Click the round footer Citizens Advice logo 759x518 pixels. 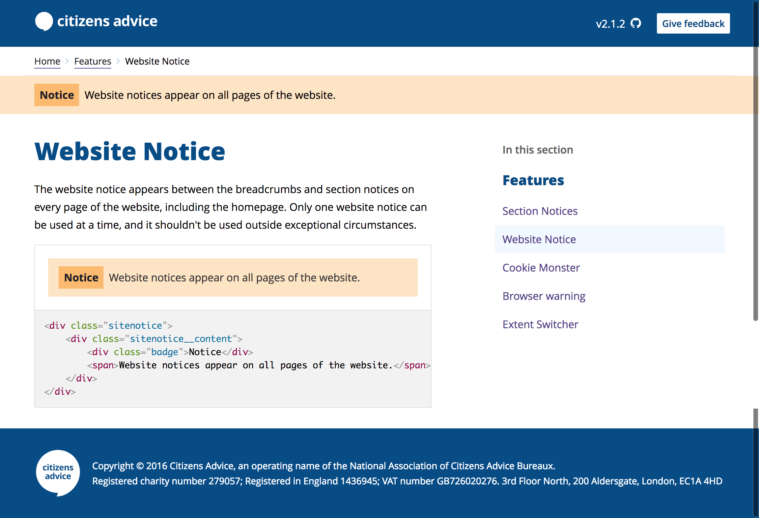pos(58,473)
